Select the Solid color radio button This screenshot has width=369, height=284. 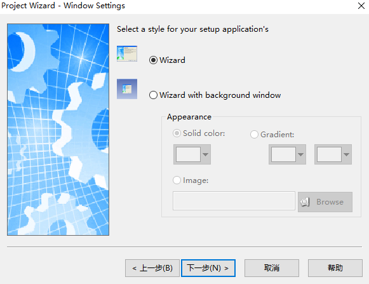click(x=177, y=133)
